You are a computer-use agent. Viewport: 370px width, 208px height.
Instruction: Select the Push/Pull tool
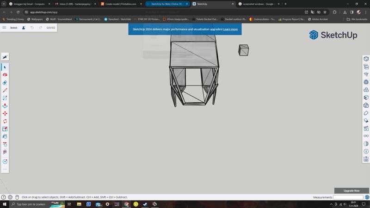tap(5, 106)
